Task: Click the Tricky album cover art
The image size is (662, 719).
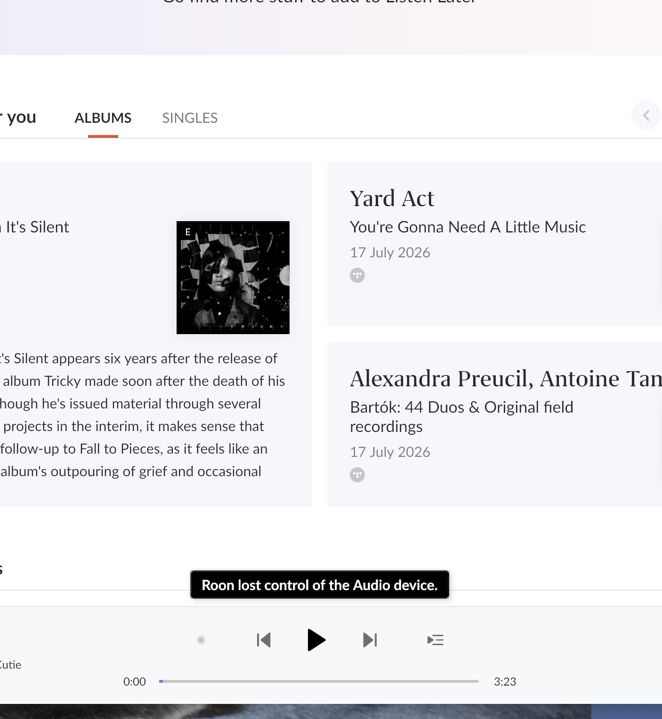Action: pos(233,278)
